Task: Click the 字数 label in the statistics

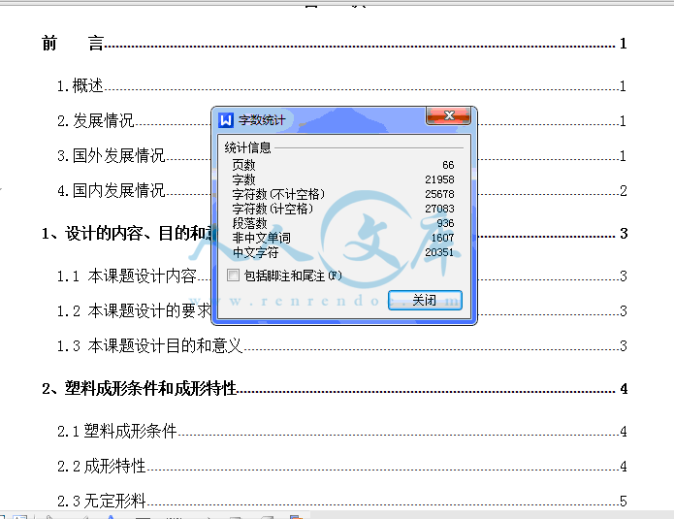Action: point(243,179)
